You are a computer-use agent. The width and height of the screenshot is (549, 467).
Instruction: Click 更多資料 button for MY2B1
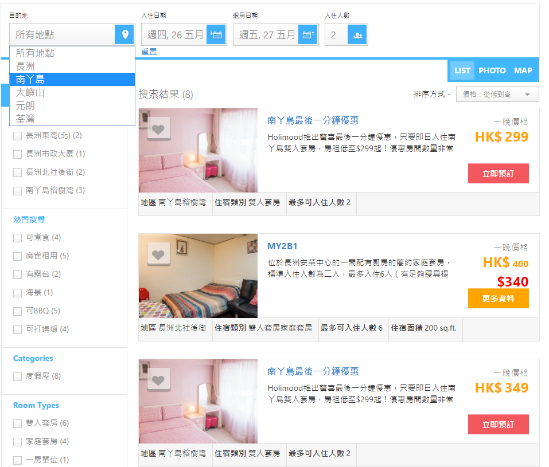point(498,299)
